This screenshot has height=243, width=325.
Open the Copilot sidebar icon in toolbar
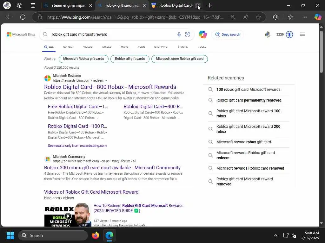[318, 17]
